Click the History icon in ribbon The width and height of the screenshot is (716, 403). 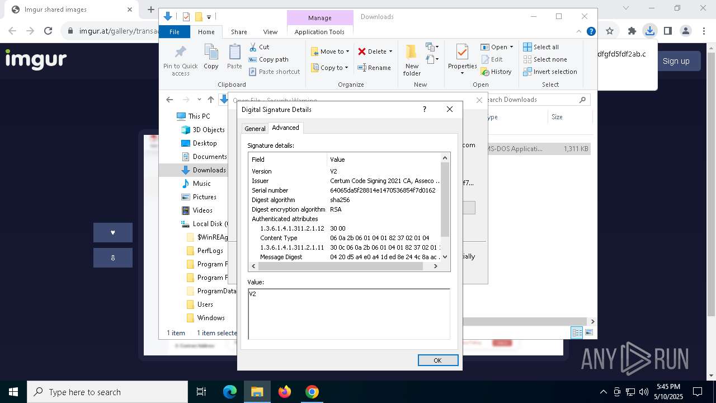tap(485, 72)
